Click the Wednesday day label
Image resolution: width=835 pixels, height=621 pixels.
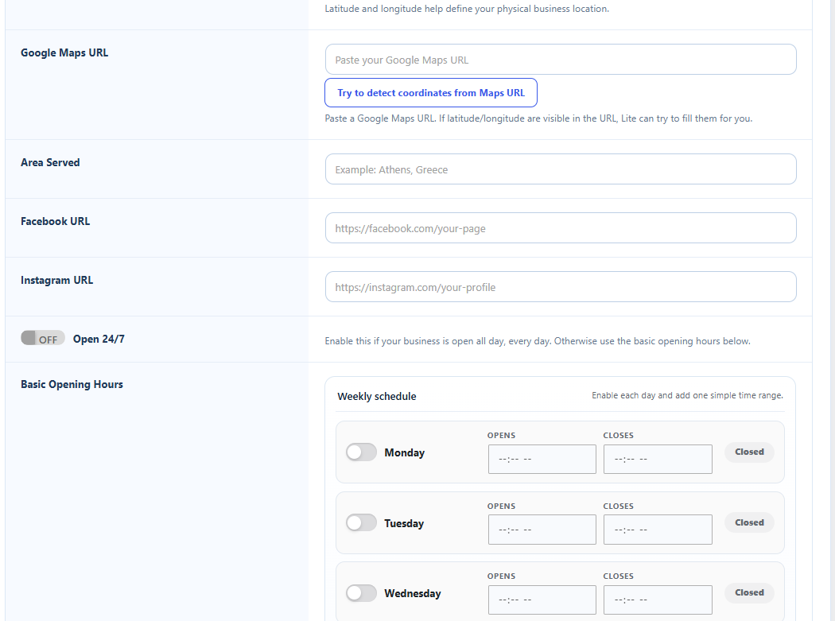[x=413, y=593]
